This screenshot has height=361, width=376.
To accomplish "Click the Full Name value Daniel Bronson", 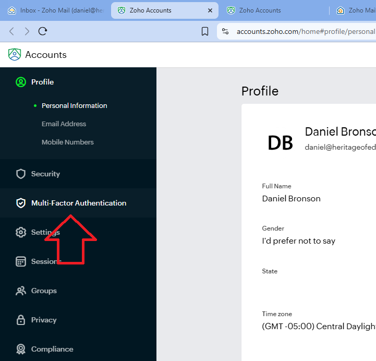I will pos(292,199).
